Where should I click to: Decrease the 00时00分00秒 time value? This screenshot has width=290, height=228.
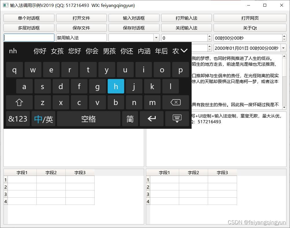[x=284, y=39]
